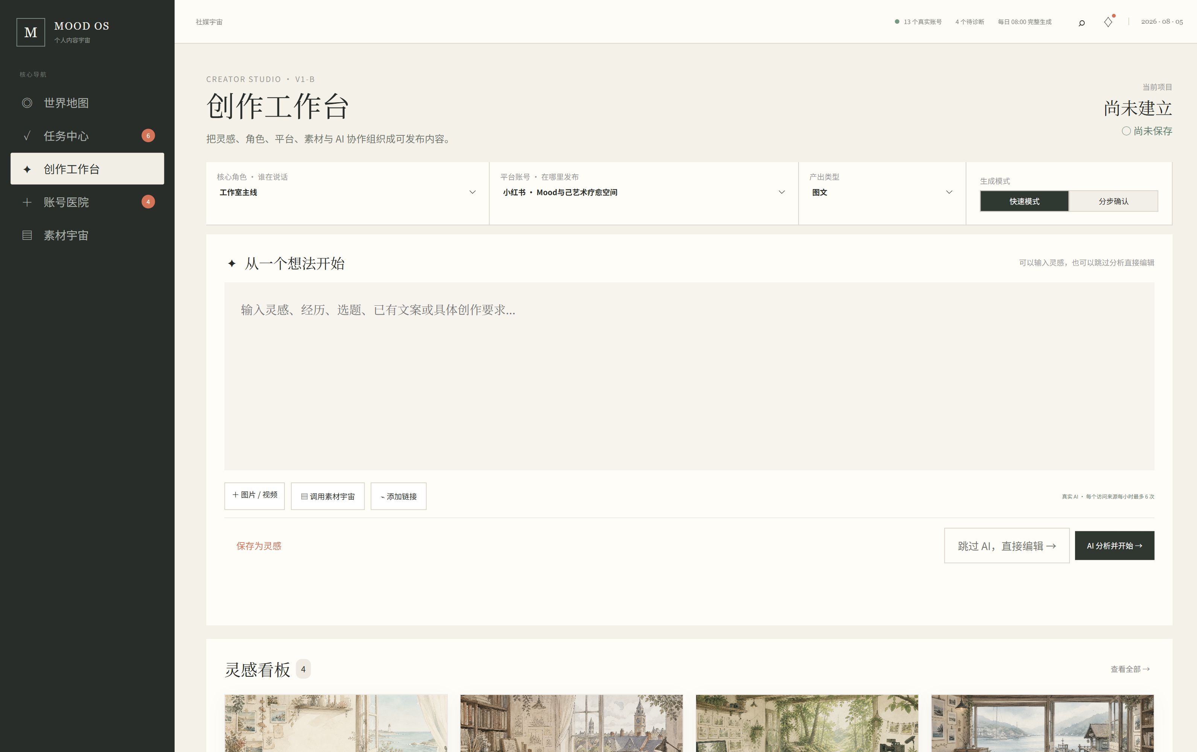Click the 4 个待诊断 status text
This screenshot has width=1197, height=752.
click(969, 22)
